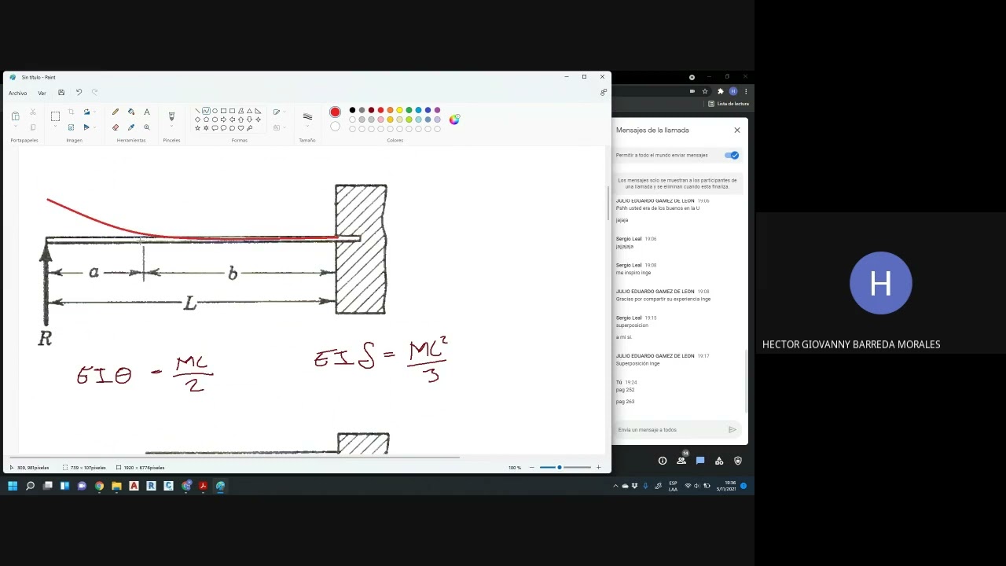Expand the Pinceles brush dropdown arrow
This screenshot has width=1006, height=566.
171,127
